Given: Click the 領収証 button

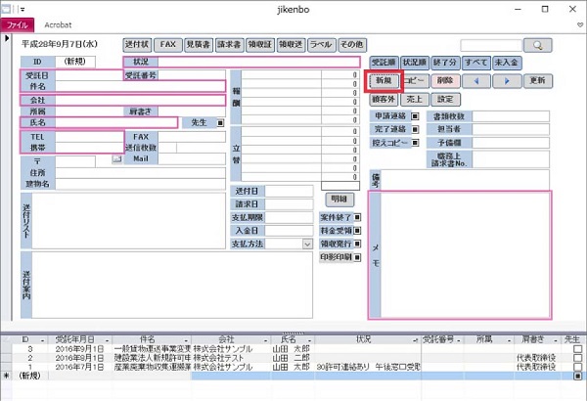Looking at the screenshot, I should pos(260,45).
